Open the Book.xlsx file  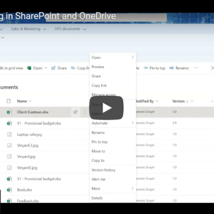24,190
